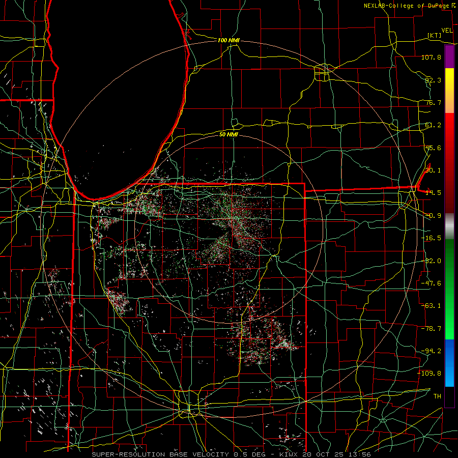The width and height of the screenshot is (458, 458).
Task: Click the -16.5 velocity scale value
Action: 431,238
